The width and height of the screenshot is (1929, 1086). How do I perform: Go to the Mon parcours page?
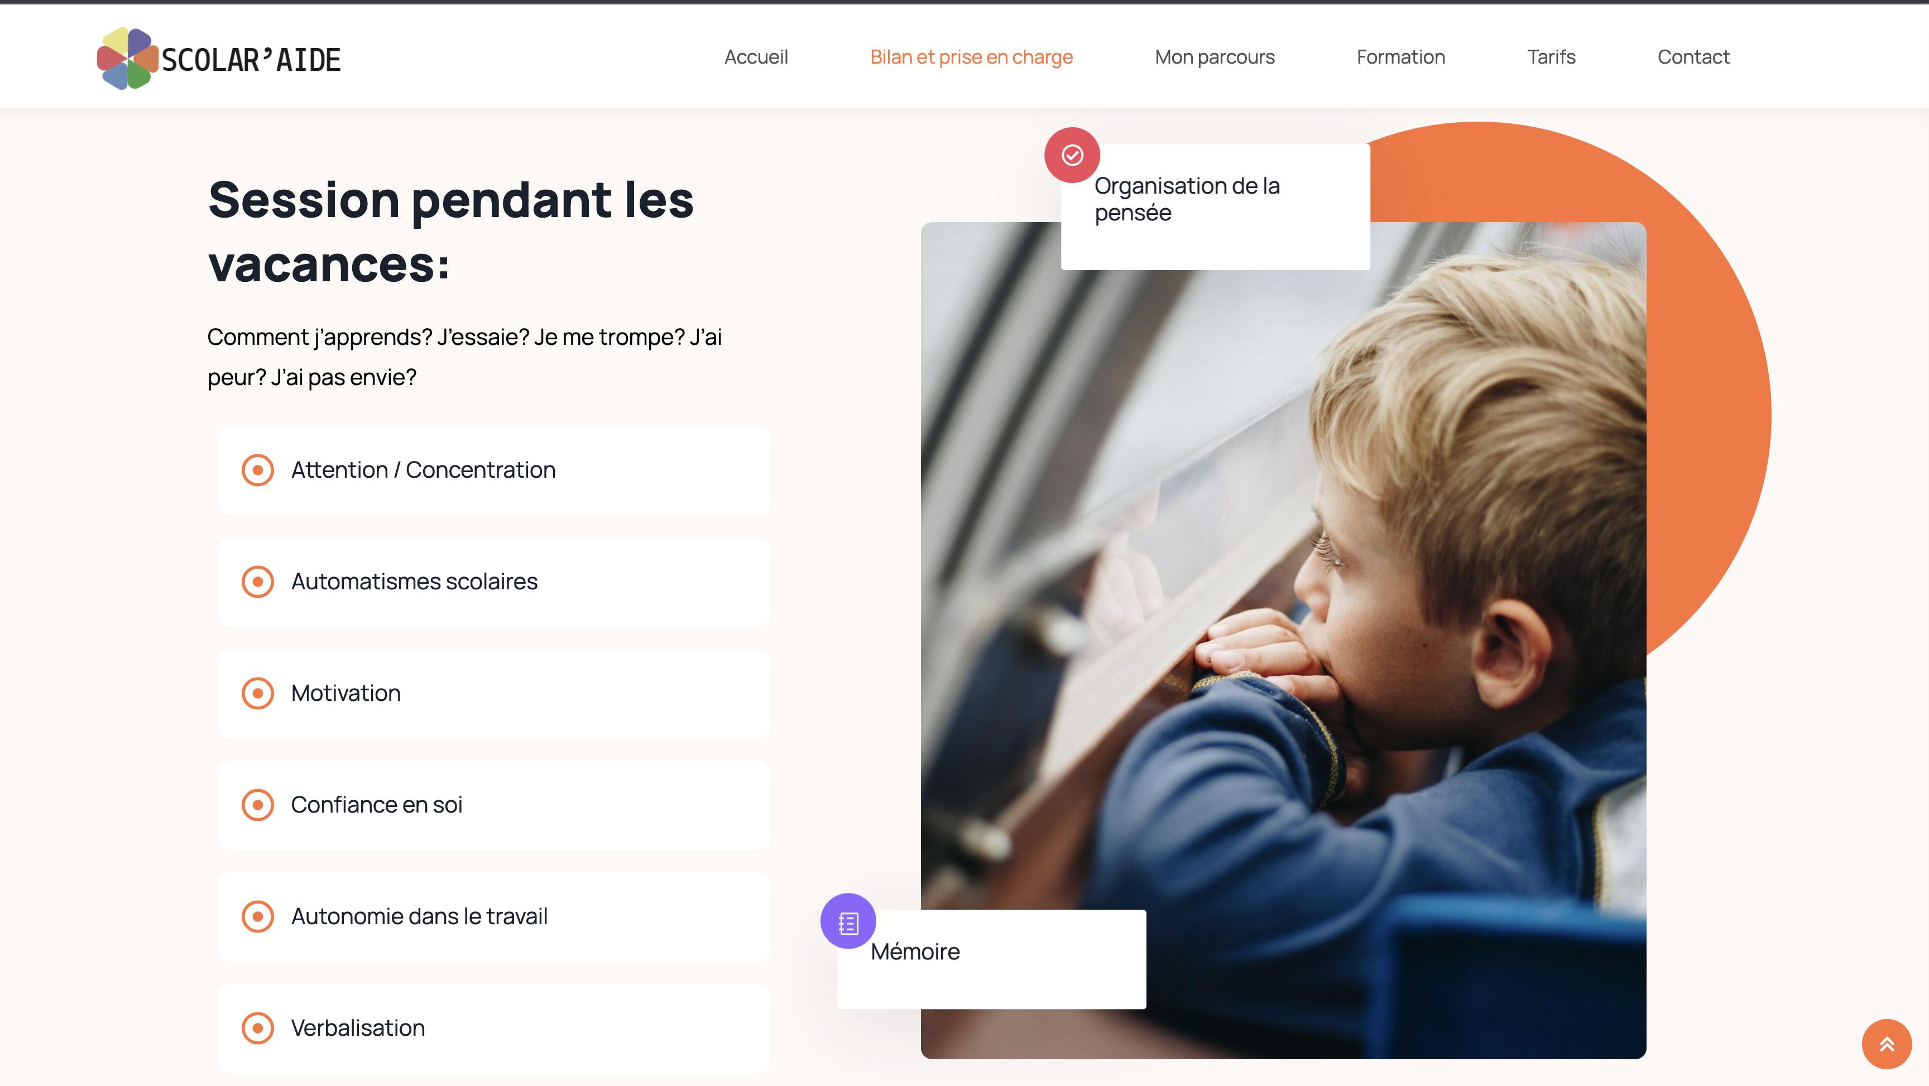tap(1215, 57)
